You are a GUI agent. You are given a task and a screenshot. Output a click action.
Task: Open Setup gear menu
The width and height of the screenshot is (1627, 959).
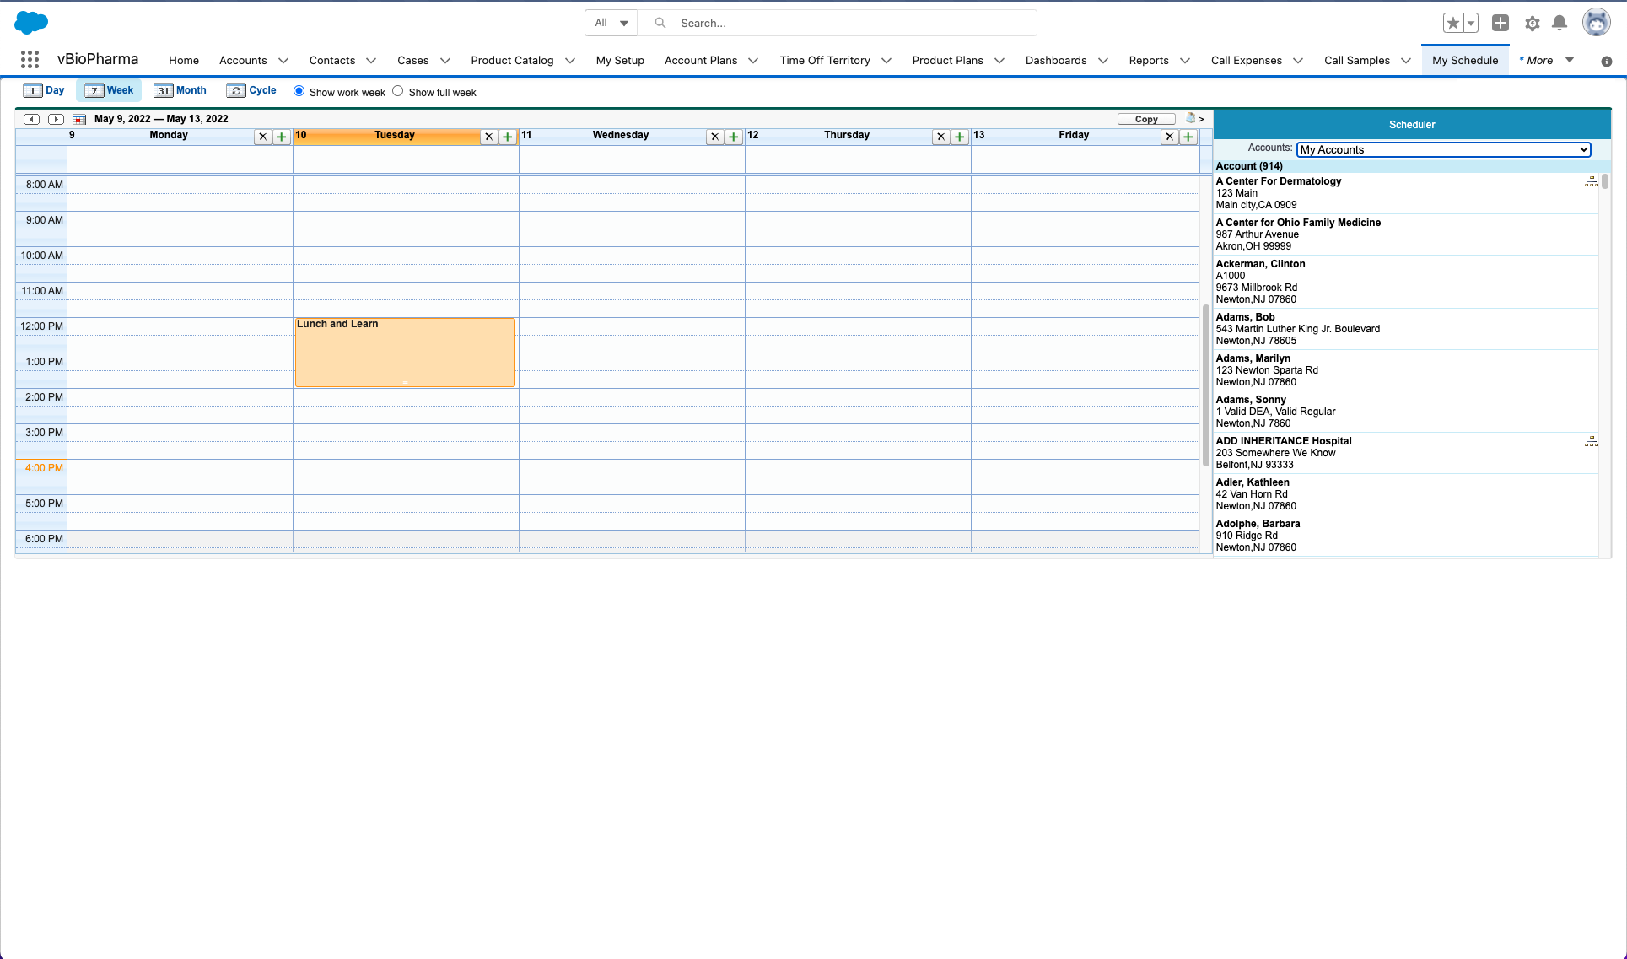1533,24
